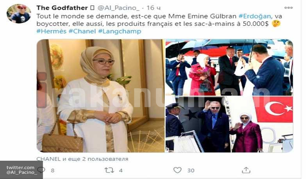The width and height of the screenshot is (307, 179).
Task: Open the 16 ч timestamp link
Action: (153, 8)
